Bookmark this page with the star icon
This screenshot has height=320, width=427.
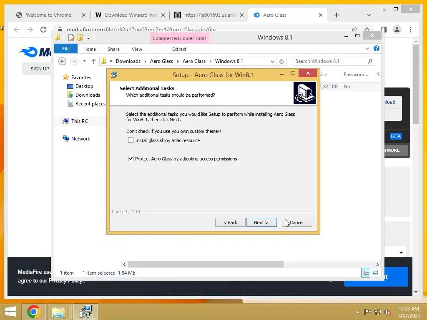(367, 29)
